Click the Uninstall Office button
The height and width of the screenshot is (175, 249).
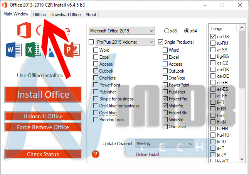(x=43, y=116)
